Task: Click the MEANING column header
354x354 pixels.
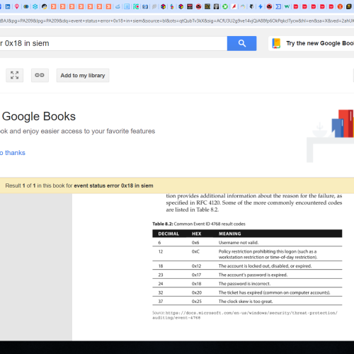Action: [x=230, y=234]
